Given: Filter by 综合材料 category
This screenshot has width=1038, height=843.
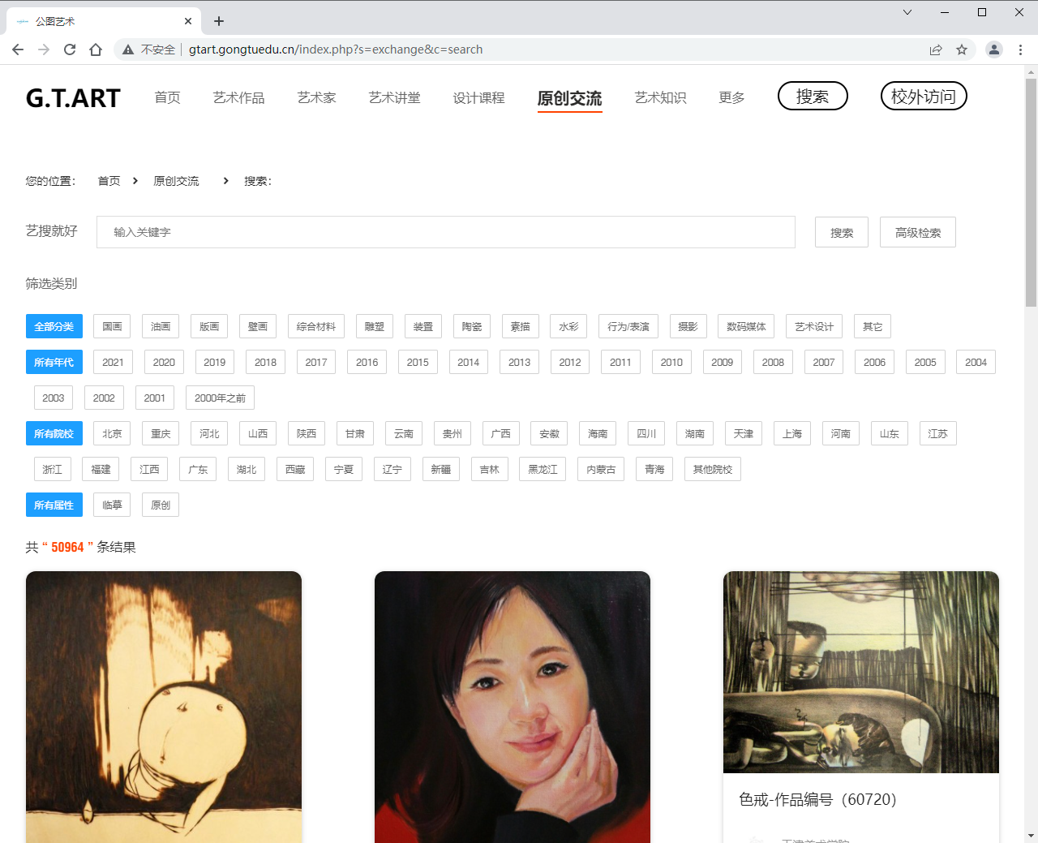Looking at the screenshot, I should click(x=316, y=326).
